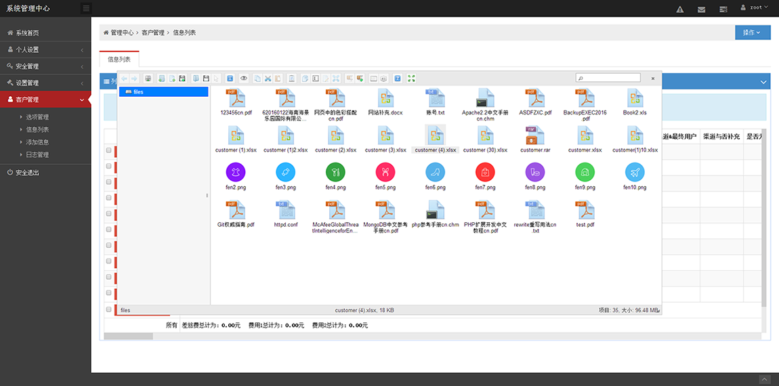This screenshot has width=779, height=386.
Task: Click the blue help icon in file toolbar
Action: 398,79
